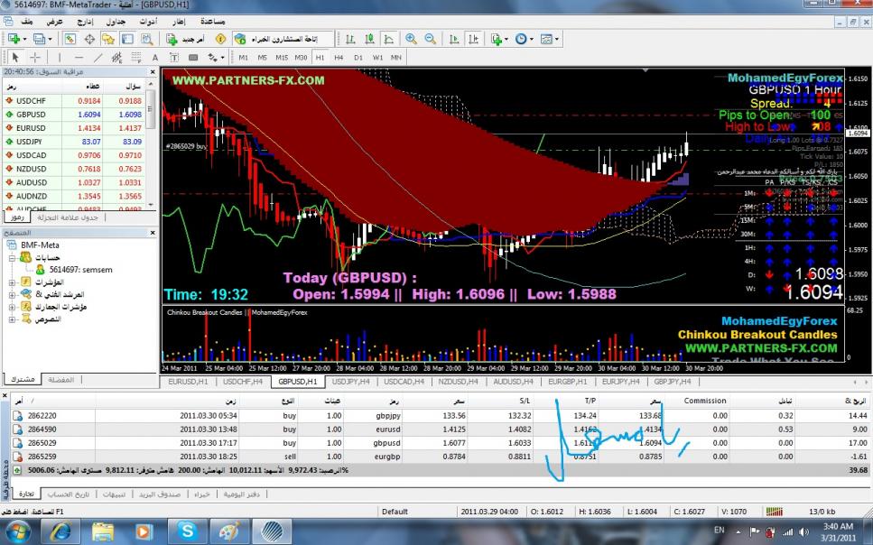The image size is (873, 545).
Task: Switch chart timeframe to M15
Action: pyautogui.click(x=283, y=58)
